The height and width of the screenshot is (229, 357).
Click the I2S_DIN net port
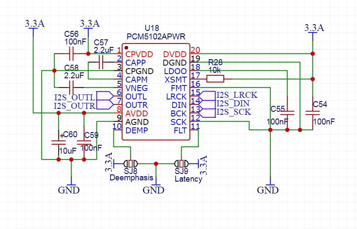coord(207,105)
